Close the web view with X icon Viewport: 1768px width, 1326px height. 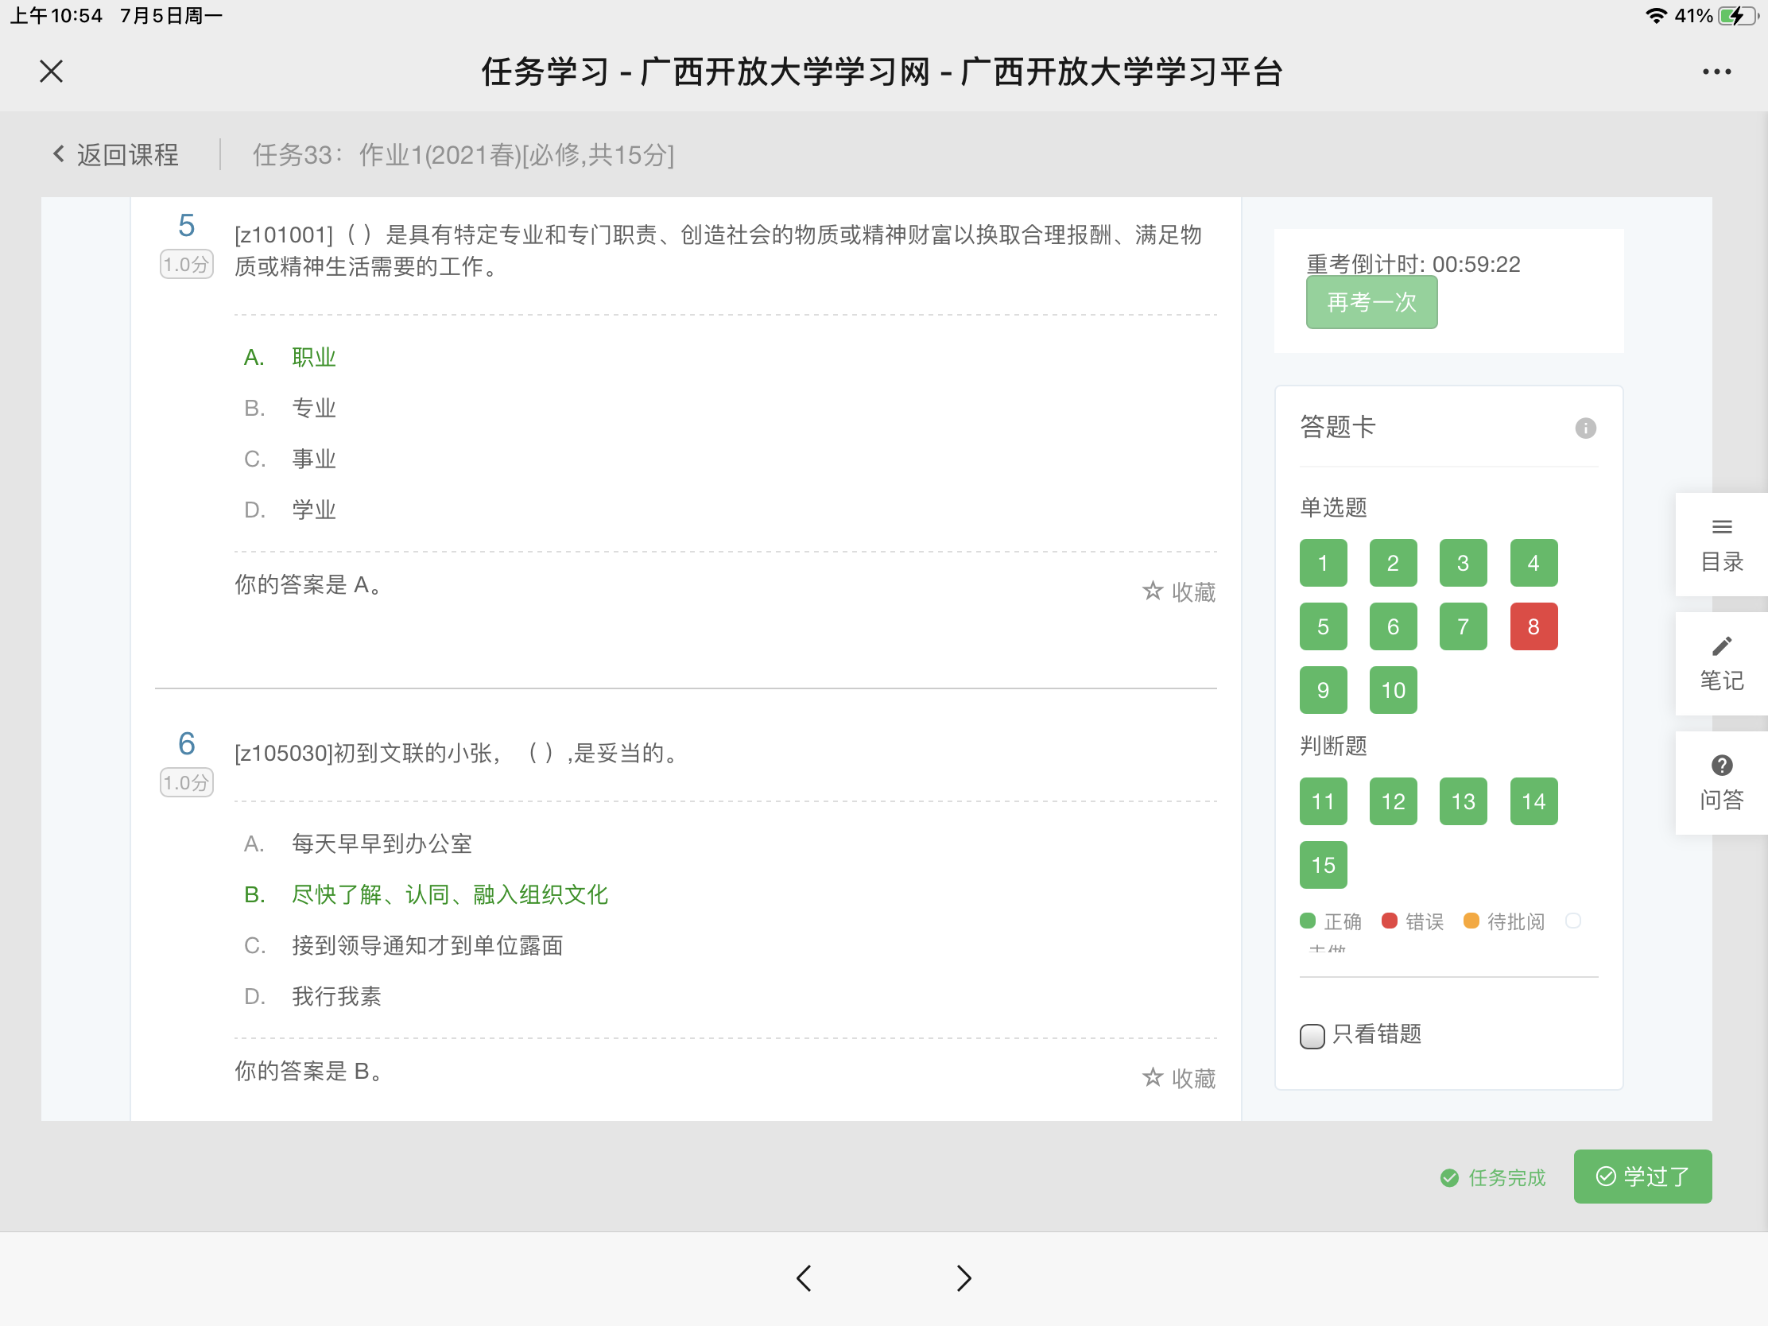pos(51,71)
